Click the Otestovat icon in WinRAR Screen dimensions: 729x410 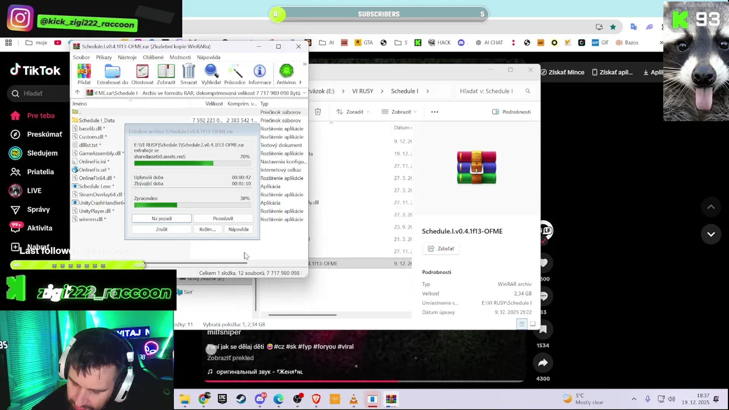[142, 74]
